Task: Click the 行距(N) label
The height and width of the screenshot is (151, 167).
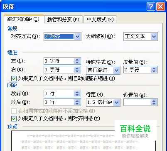Action: tap(96, 95)
